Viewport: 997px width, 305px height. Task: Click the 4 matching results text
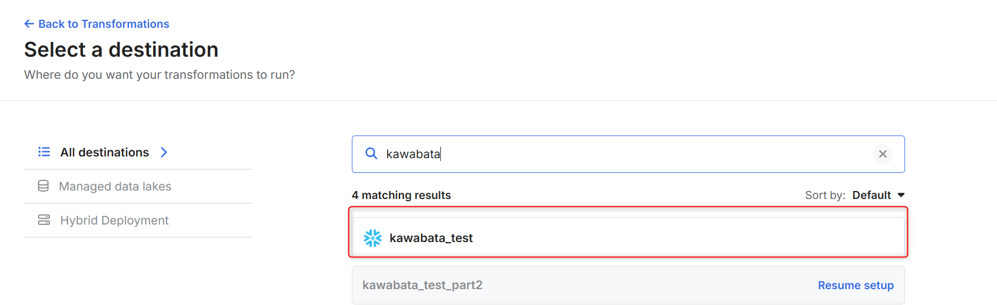401,195
